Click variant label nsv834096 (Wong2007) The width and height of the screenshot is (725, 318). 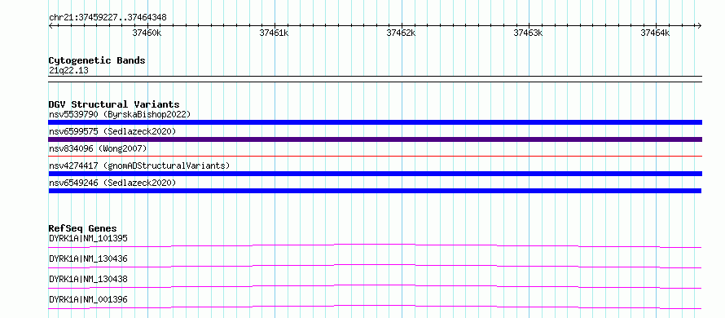point(98,148)
